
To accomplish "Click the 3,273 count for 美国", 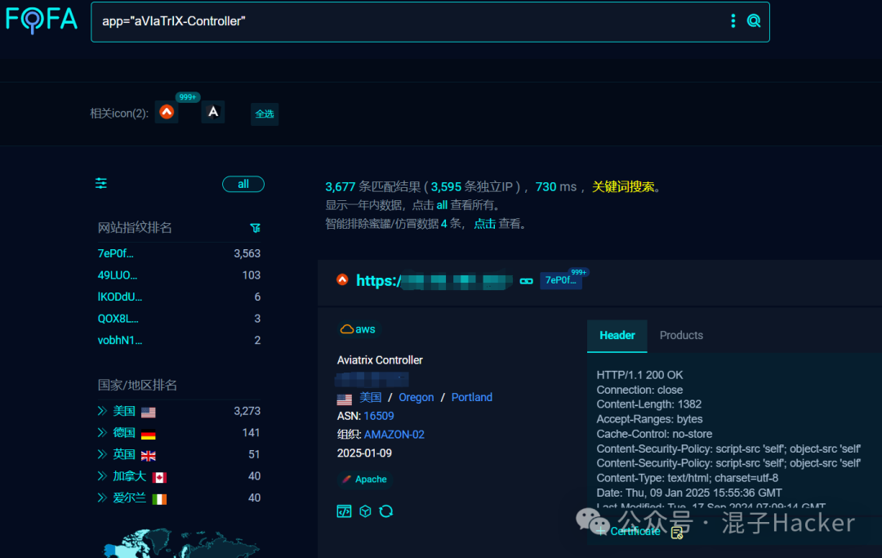I will point(247,411).
